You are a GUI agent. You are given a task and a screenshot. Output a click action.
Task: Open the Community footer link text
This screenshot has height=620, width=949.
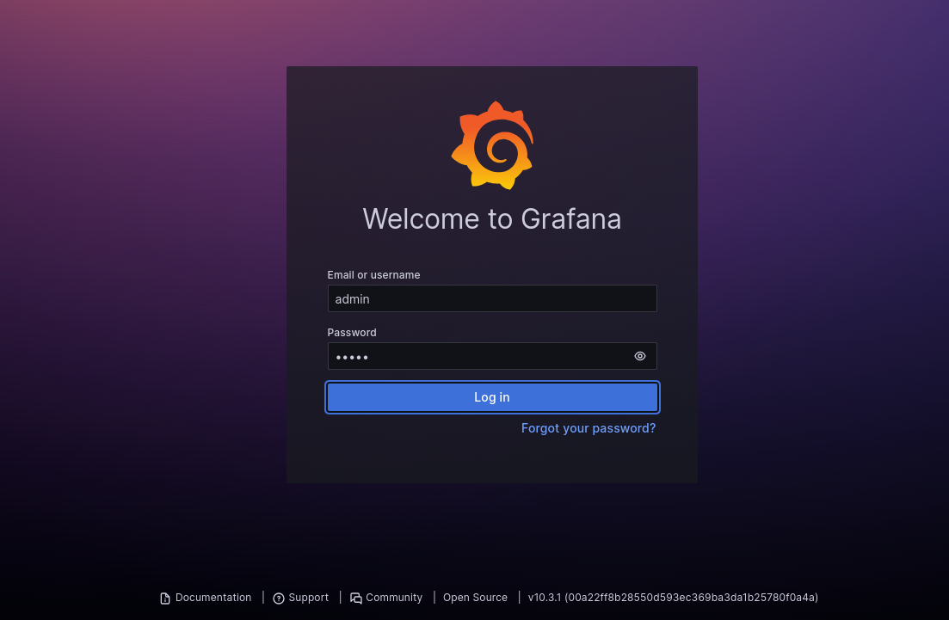394,598
